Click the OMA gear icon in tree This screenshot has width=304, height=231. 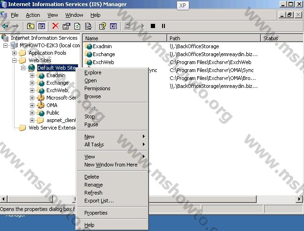41,105
